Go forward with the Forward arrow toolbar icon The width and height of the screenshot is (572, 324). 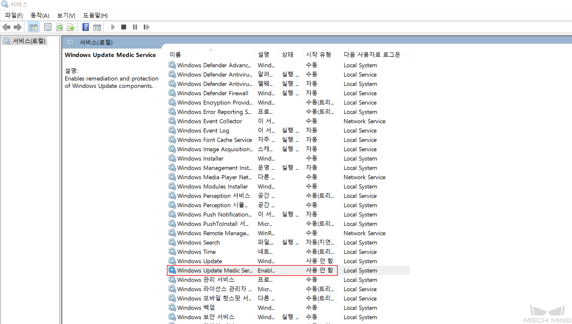coord(18,27)
